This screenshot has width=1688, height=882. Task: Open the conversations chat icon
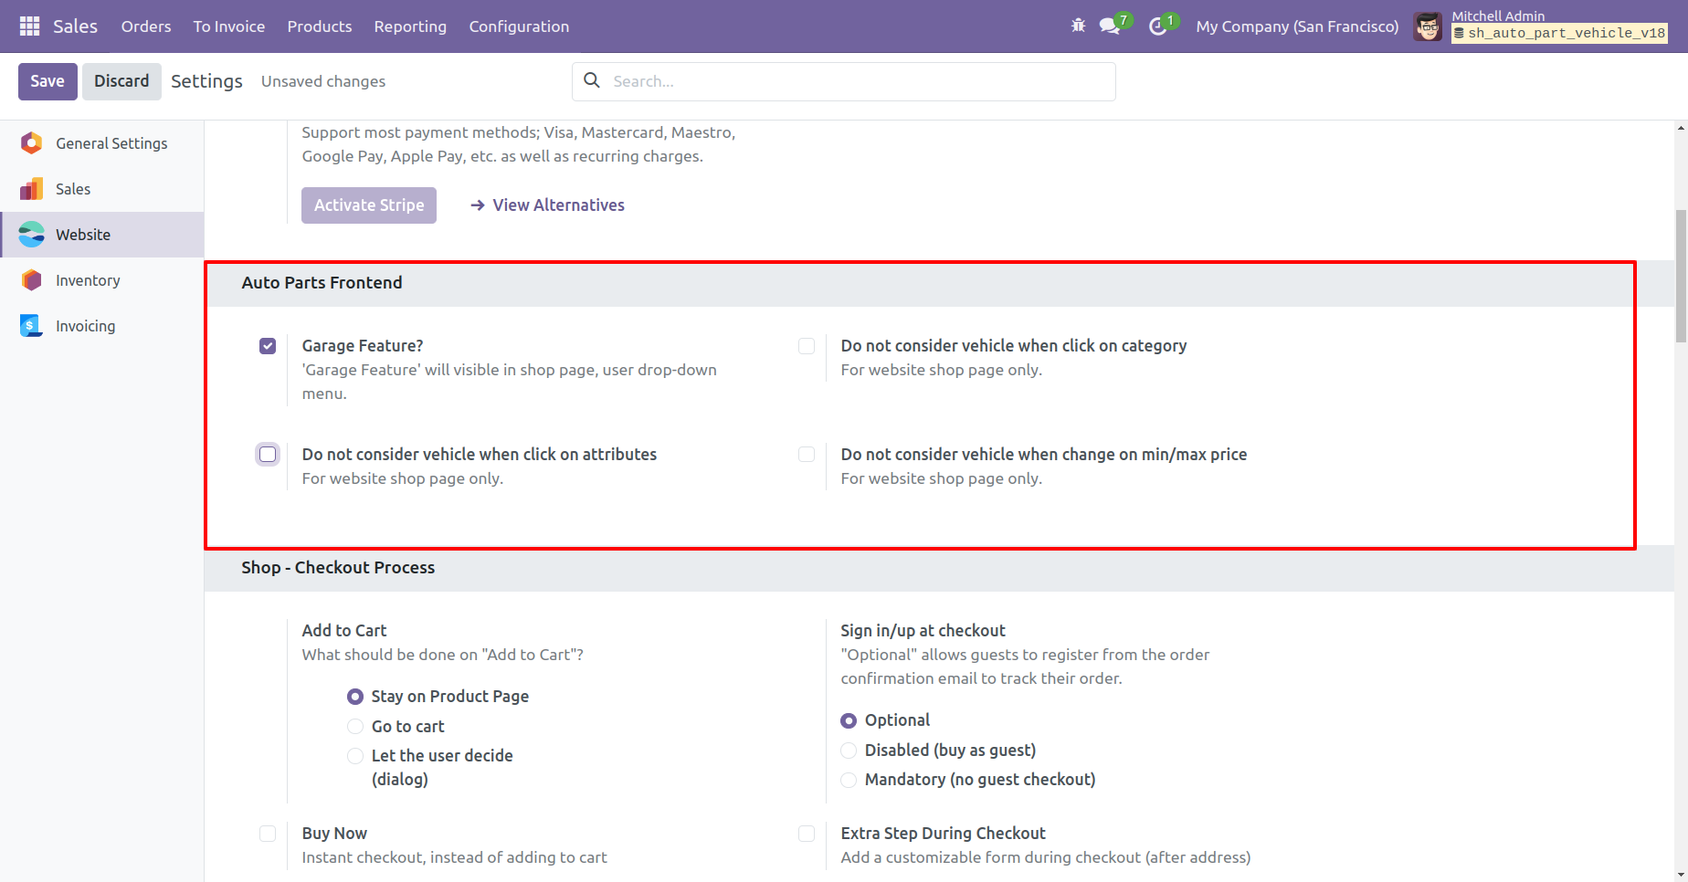click(x=1110, y=26)
